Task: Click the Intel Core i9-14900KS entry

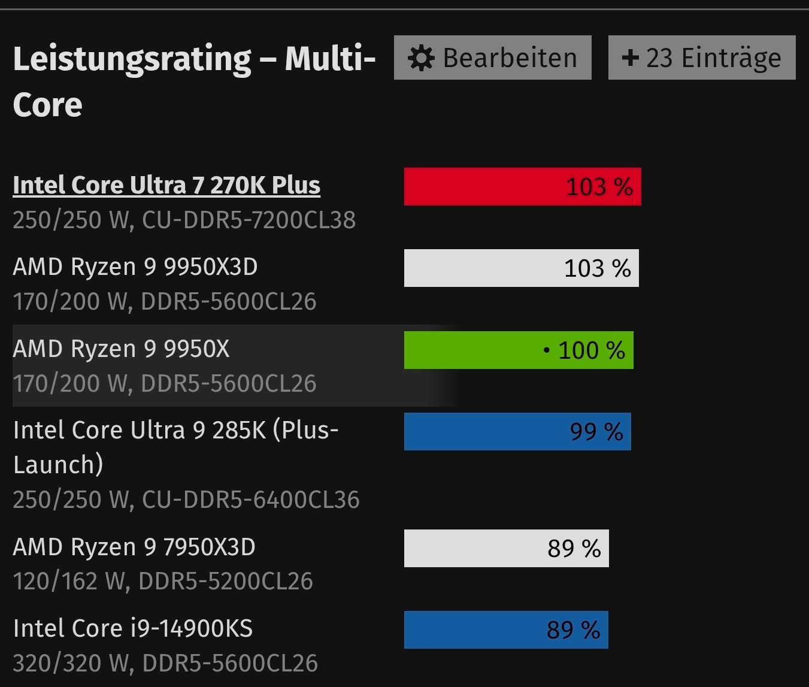Action: [x=133, y=628]
